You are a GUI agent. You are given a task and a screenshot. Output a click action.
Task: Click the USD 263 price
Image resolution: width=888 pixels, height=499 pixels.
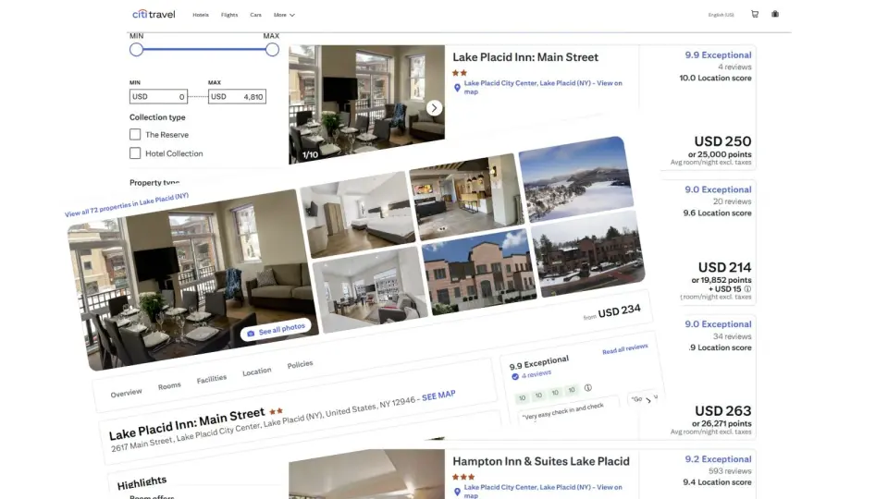(x=722, y=410)
